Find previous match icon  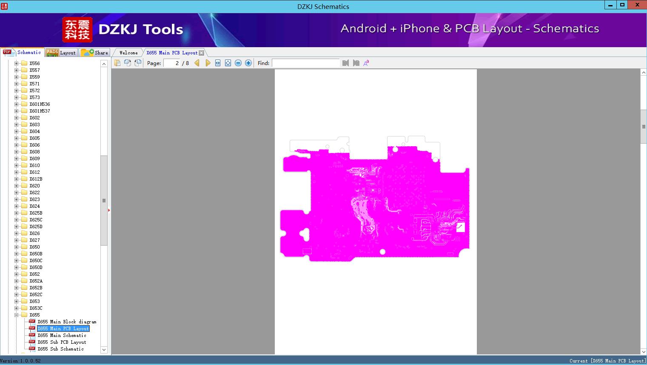click(x=345, y=63)
